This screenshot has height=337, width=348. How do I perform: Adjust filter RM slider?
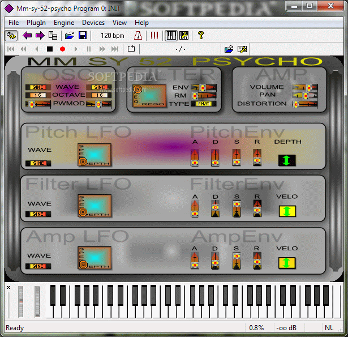[204, 96]
